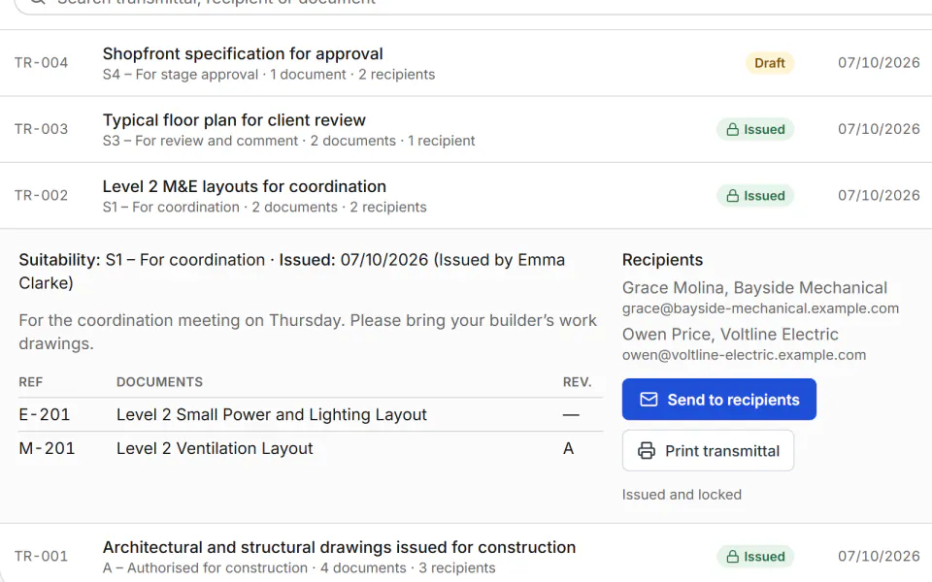Click the search field at the top
Image resolution: width=932 pixels, height=582 pixels.
click(473, 5)
